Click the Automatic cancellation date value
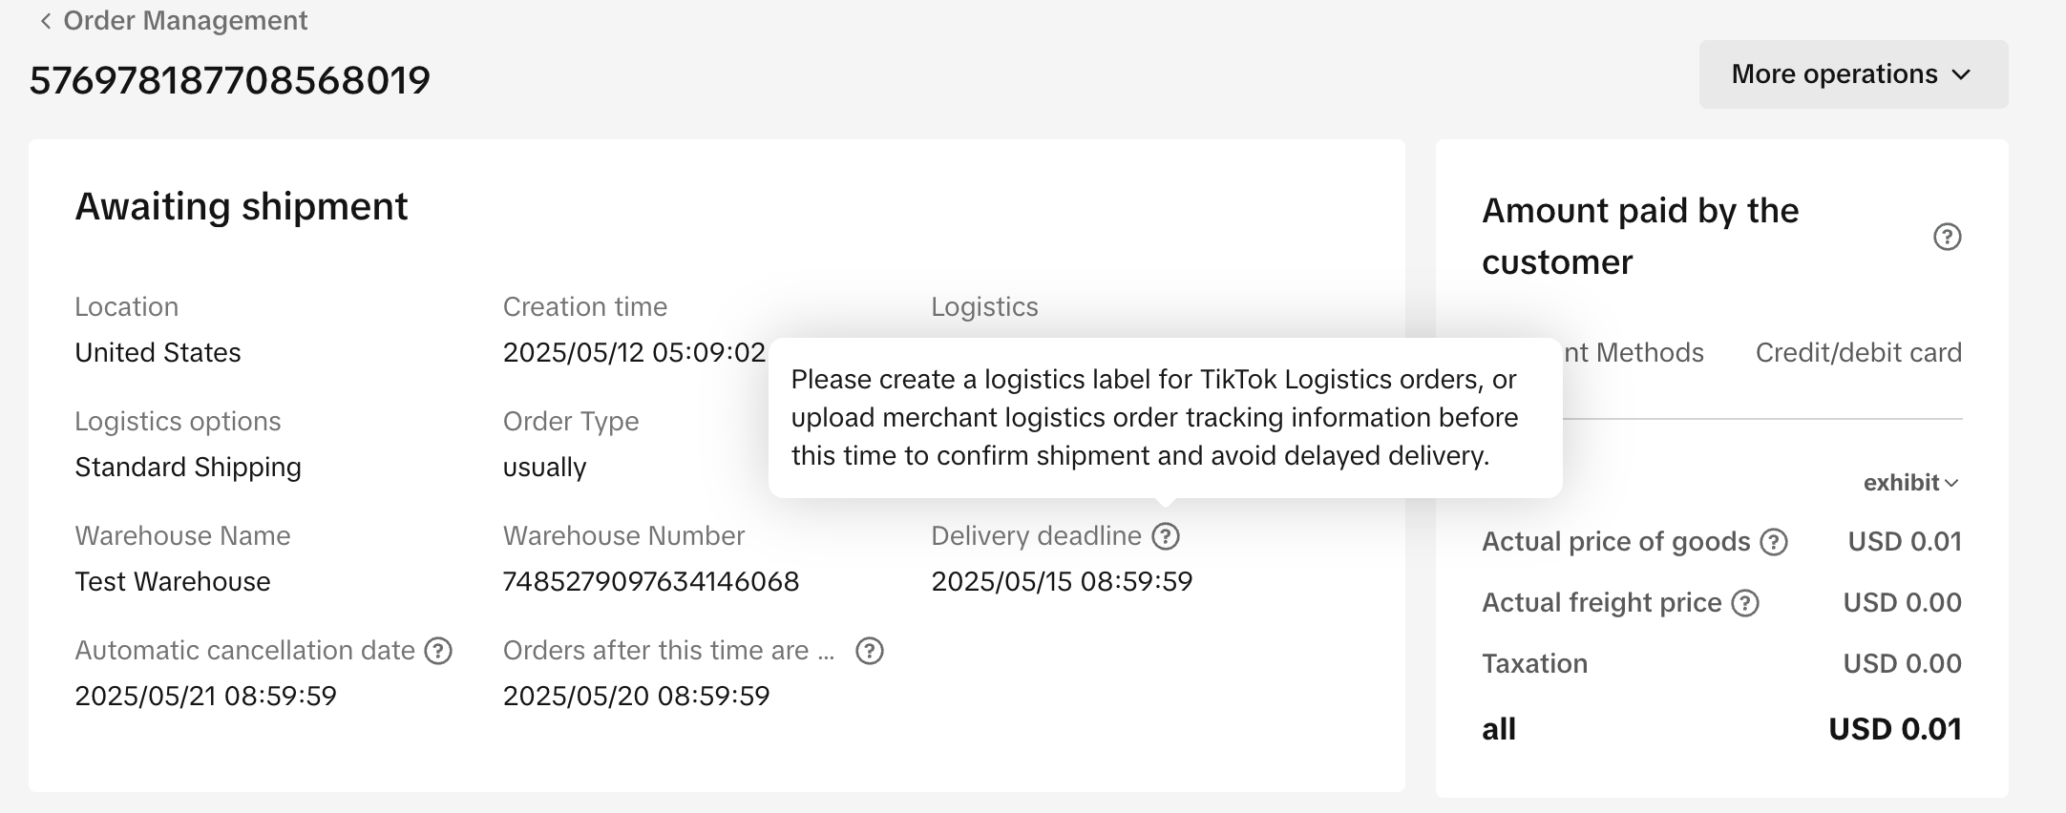 pos(205,697)
